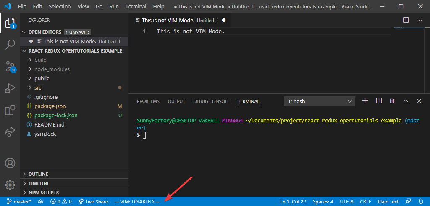Viewport: 430px width, 206px height.
Task: Expand the build folder
Action: pos(41,60)
